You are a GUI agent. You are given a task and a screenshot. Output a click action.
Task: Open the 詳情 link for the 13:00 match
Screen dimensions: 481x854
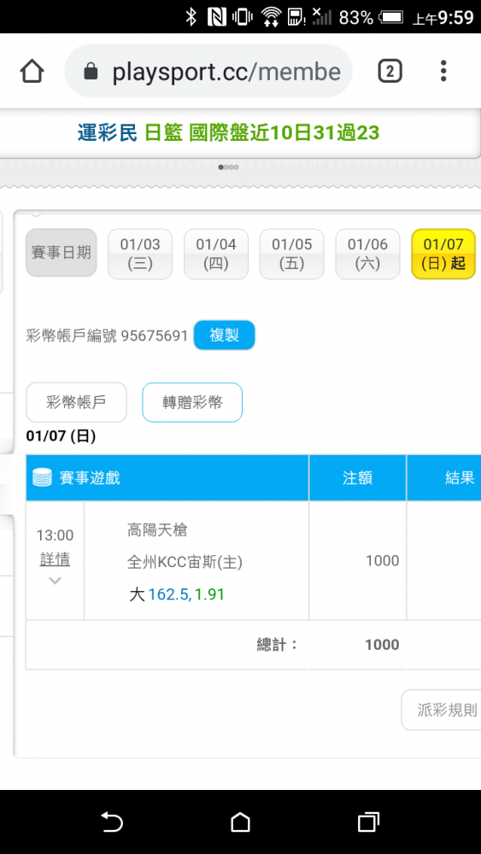point(55,559)
